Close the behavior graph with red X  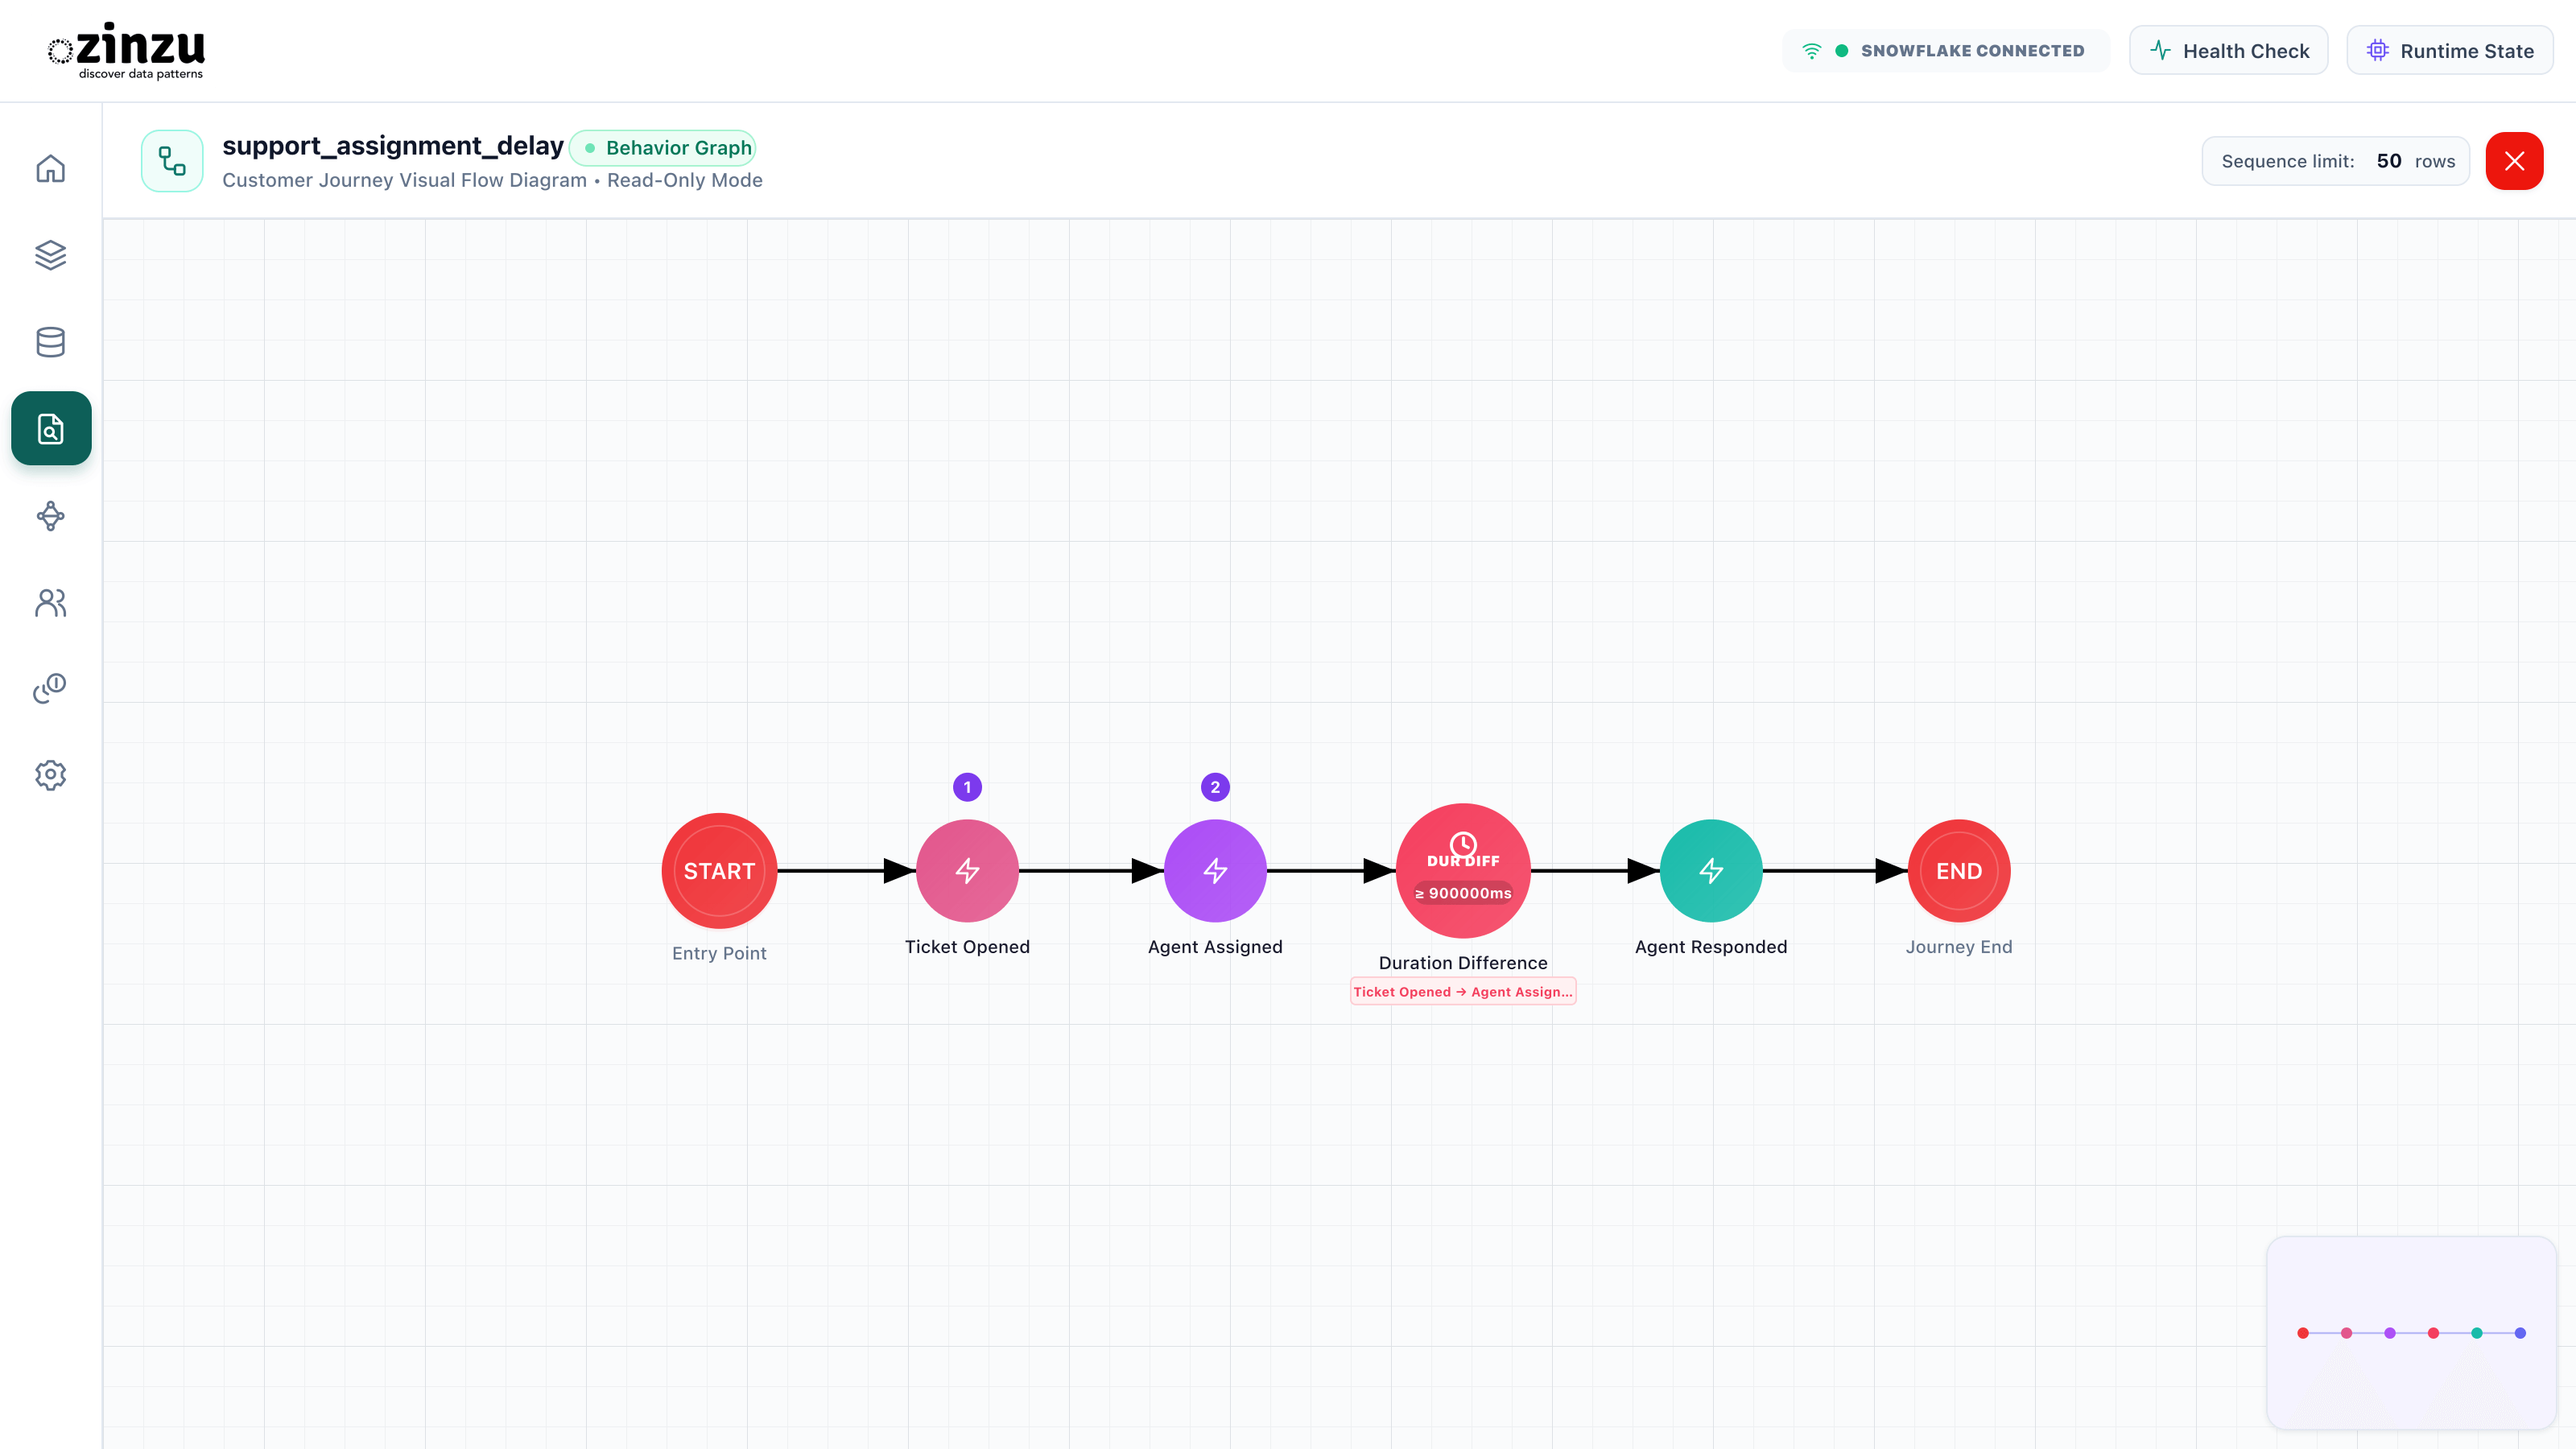pos(2514,161)
